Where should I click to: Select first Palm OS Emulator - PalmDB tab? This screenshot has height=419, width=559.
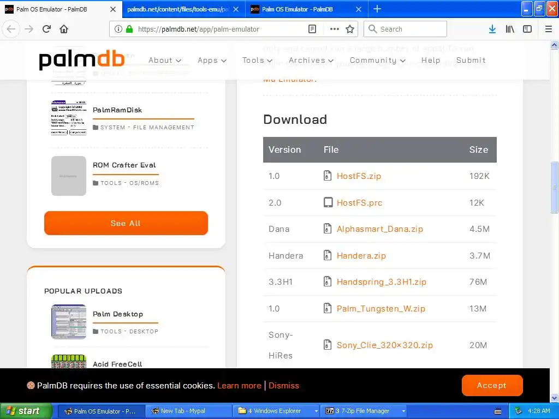(x=57, y=9)
